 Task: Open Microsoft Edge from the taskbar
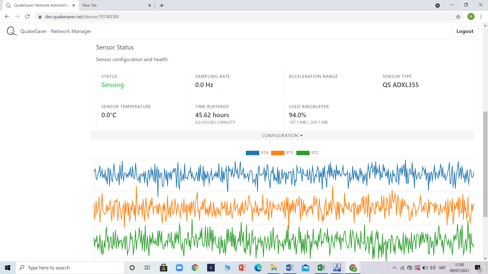point(258,268)
